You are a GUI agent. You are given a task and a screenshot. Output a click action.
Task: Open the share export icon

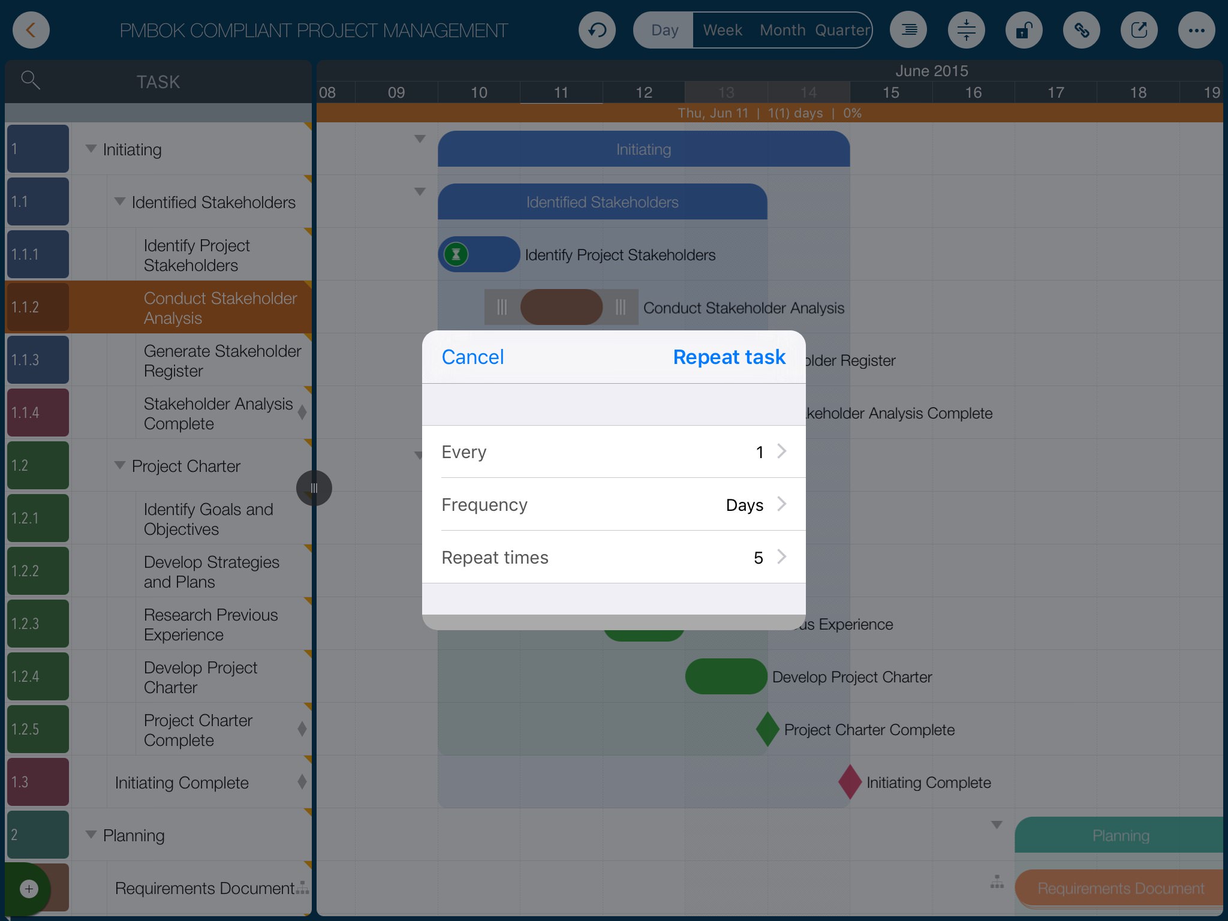[x=1139, y=30]
